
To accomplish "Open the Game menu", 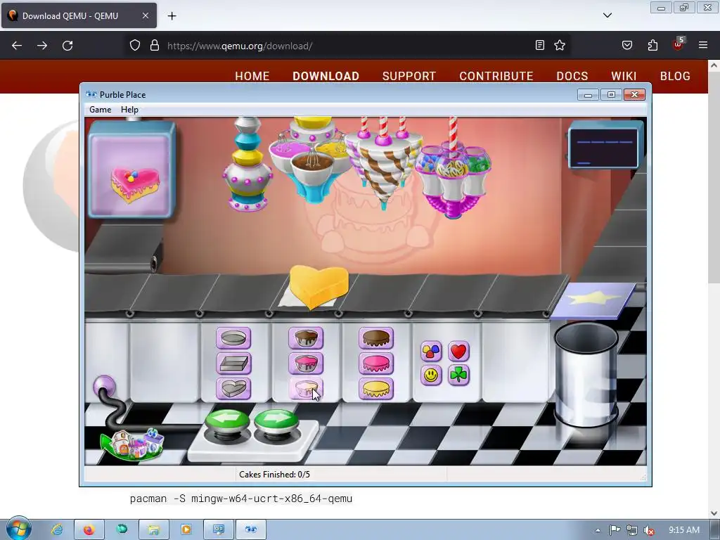I will [x=100, y=110].
